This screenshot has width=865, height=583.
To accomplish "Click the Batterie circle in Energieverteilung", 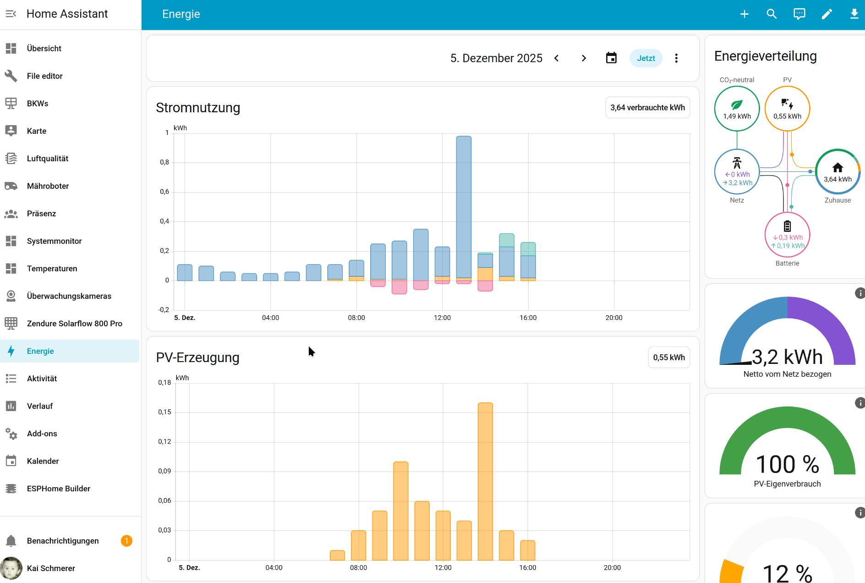I will pyautogui.click(x=787, y=235).
